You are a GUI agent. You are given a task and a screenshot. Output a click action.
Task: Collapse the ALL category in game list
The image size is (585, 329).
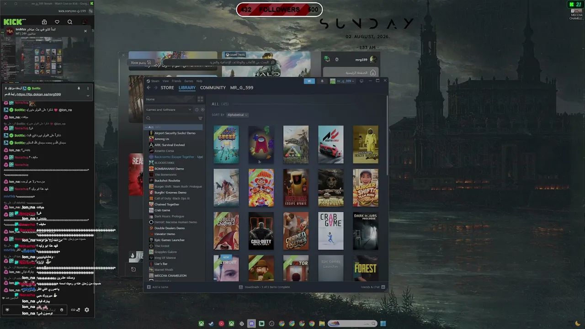click(147, 127)
